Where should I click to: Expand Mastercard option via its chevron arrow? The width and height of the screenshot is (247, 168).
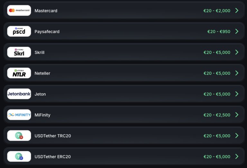[237, 11]
